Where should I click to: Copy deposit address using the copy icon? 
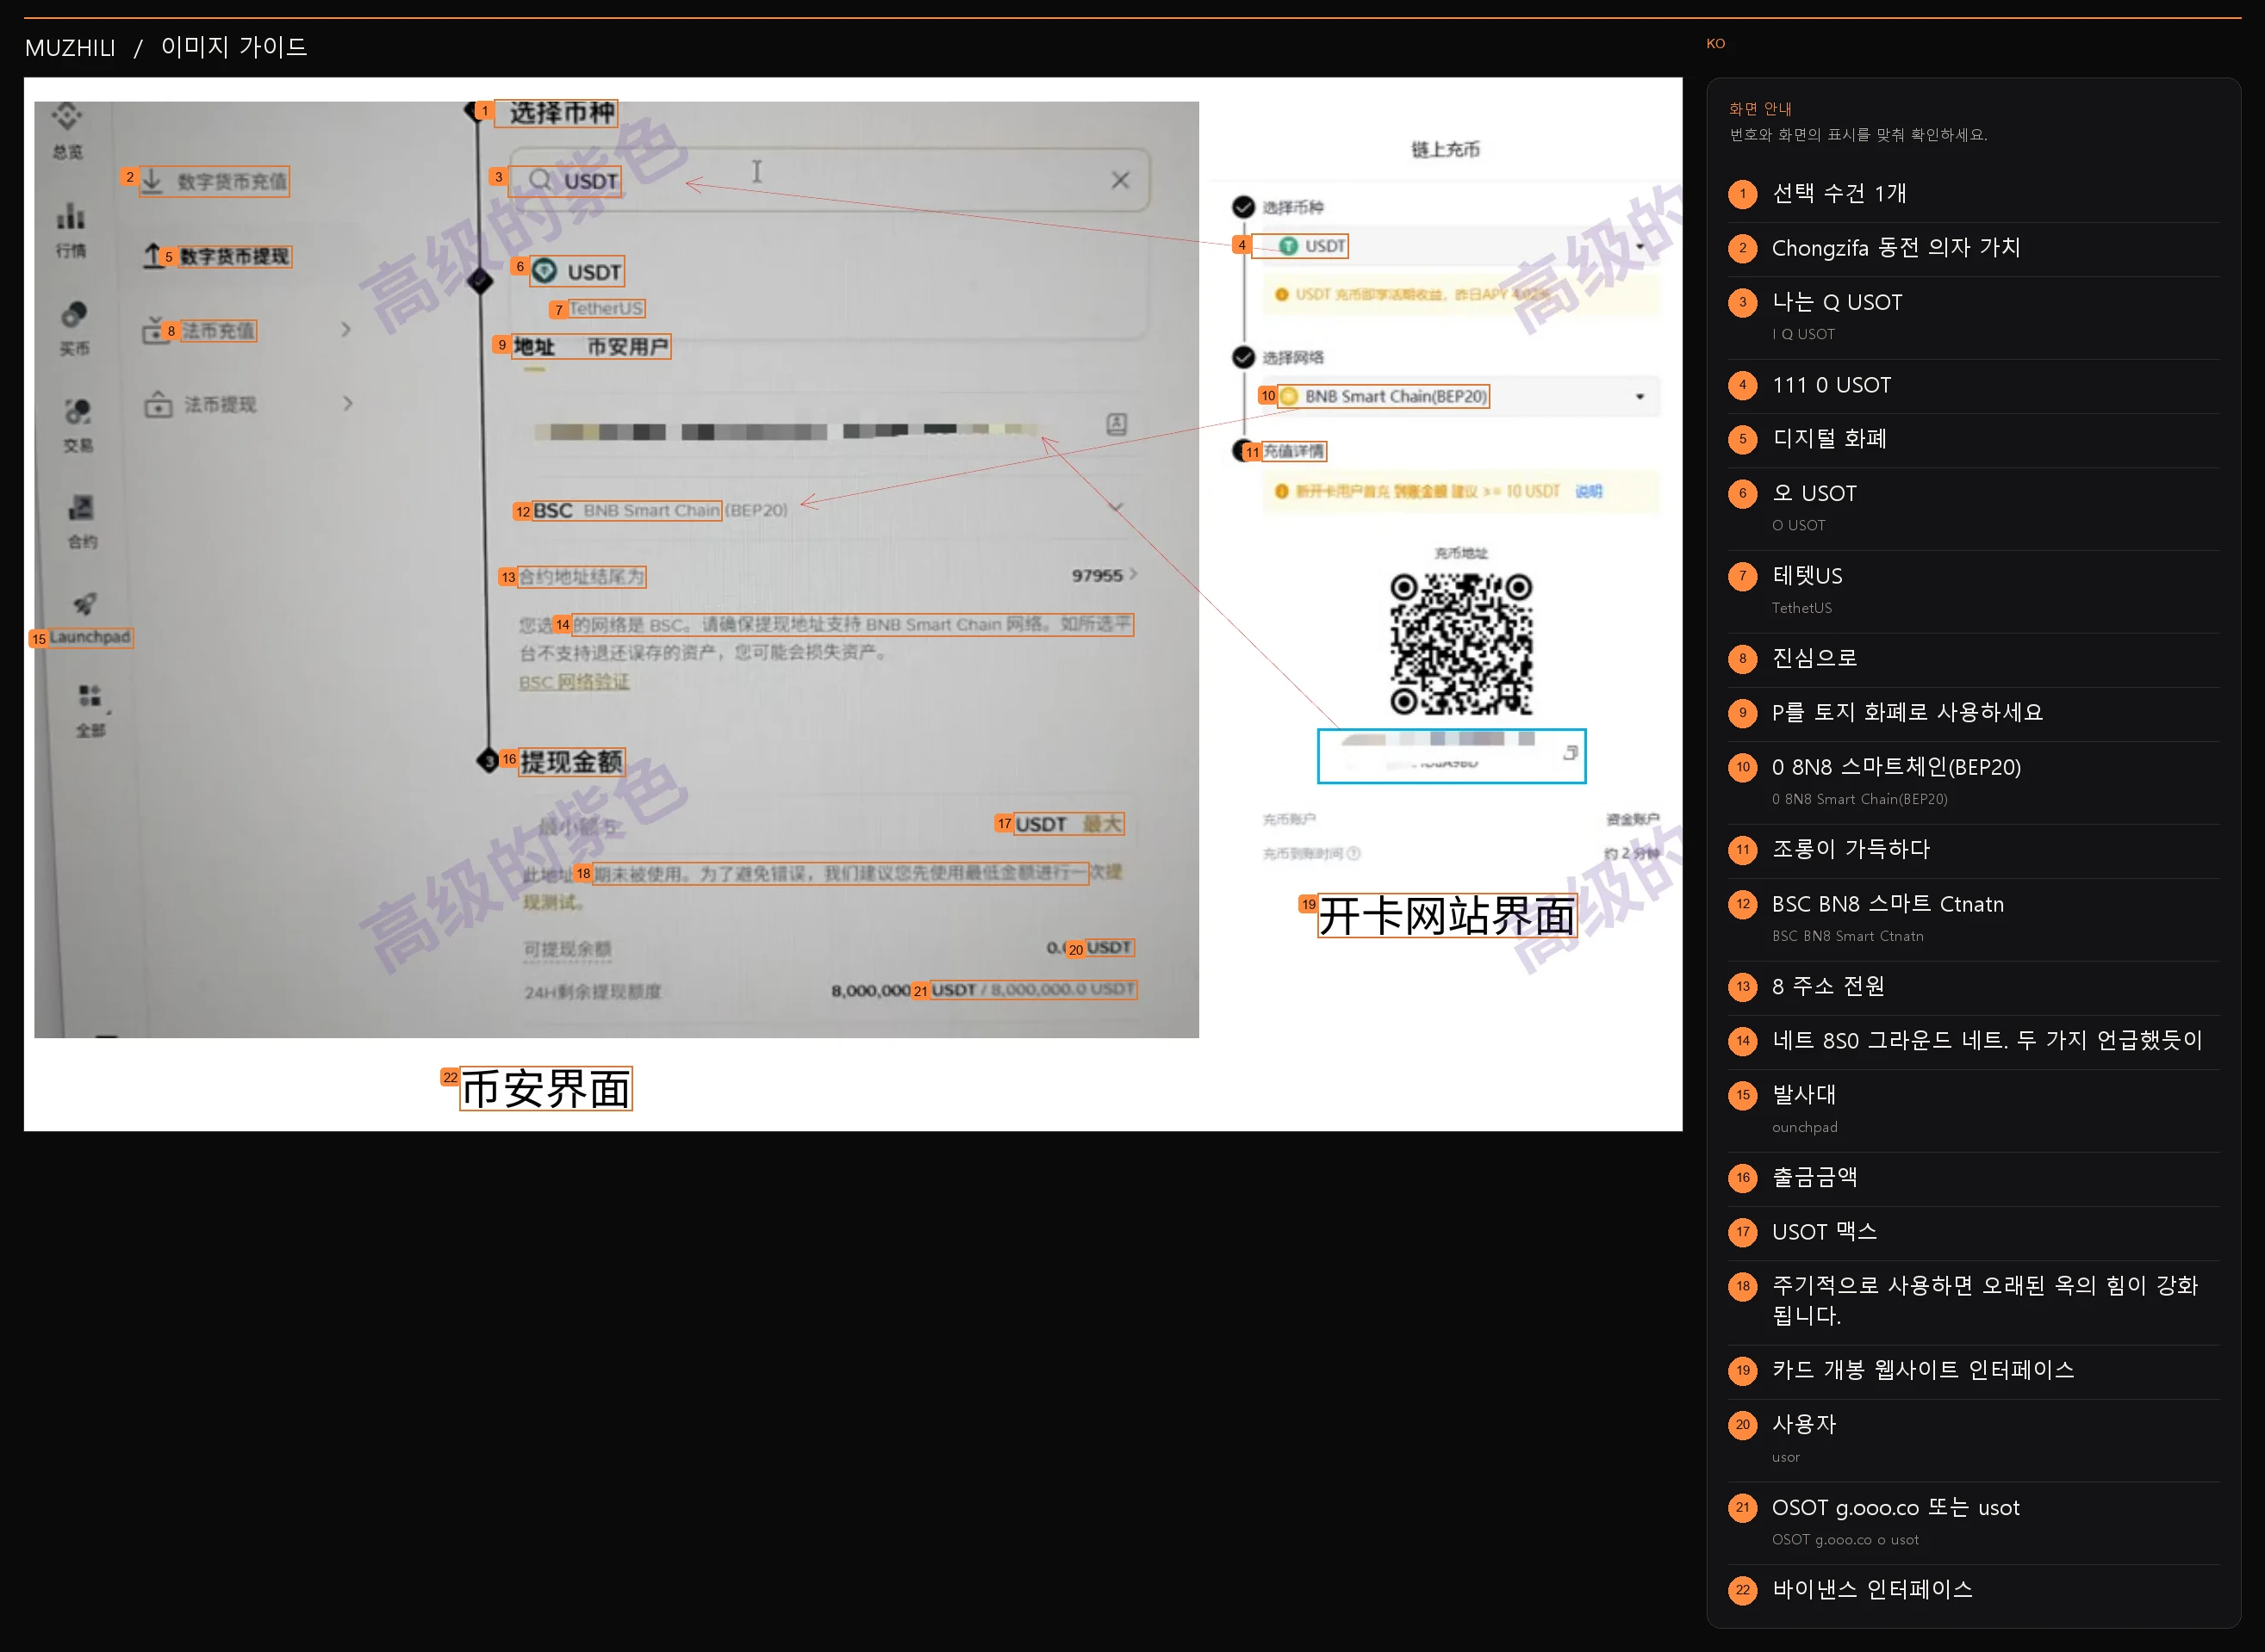[1571, 753]
